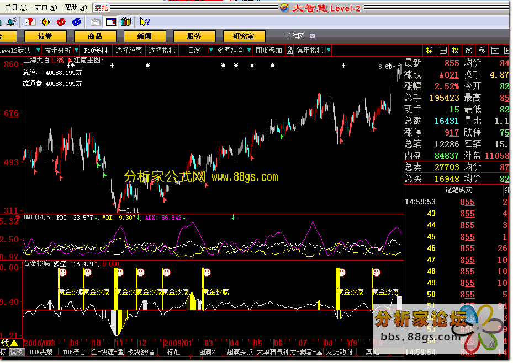This screenshot has width=513, height=363.
Task: Expand the 工作区 workspace dropdown arrow
Action: tap(312, 36)
